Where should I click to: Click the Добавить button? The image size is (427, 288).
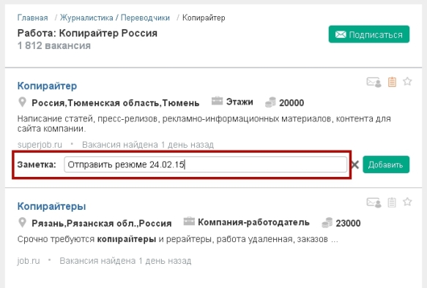point(386,164)
